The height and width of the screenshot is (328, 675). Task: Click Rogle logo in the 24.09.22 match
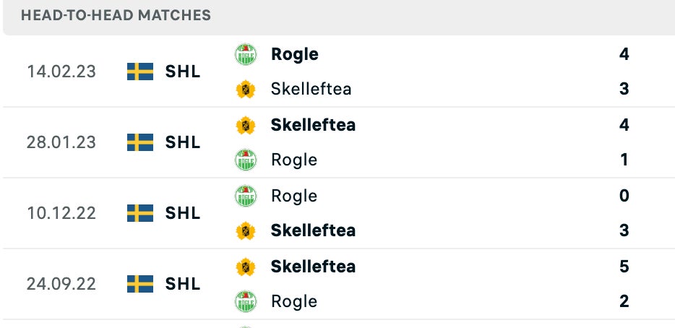click(x=246, y=301)
